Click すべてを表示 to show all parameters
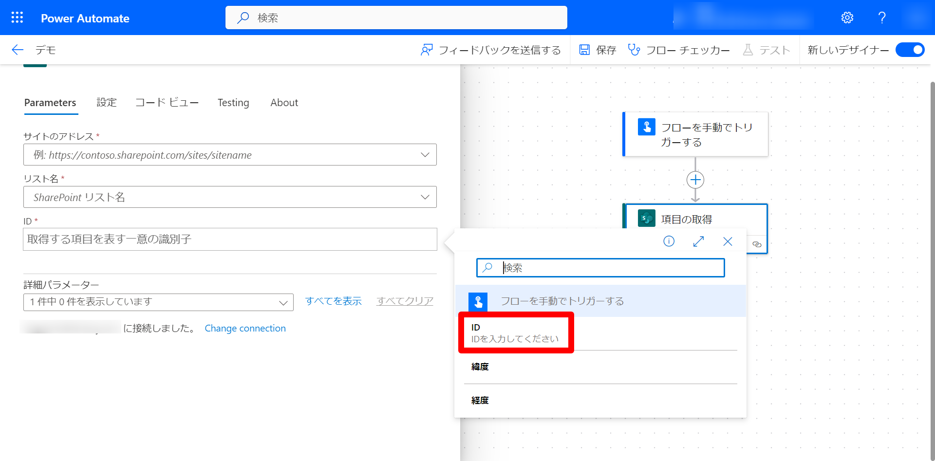Viewport: 935px width, 461px height. 334,301
